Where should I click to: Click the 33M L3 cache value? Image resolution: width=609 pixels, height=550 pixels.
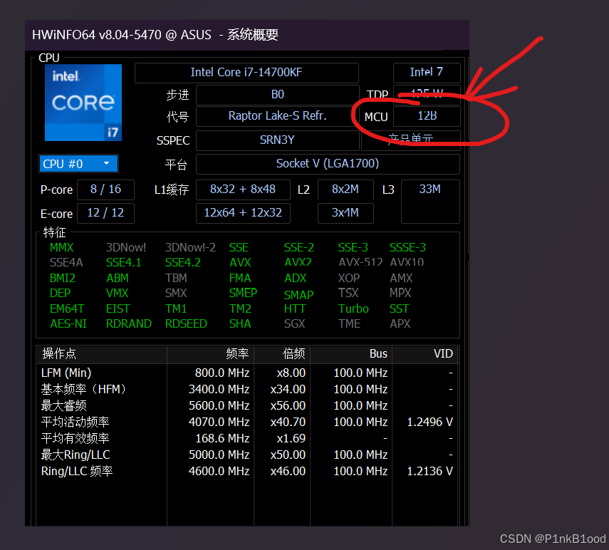430,201
